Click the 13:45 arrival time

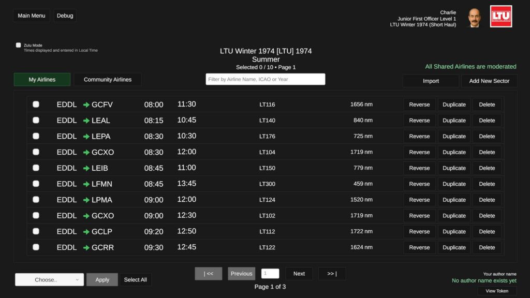coord(186,184)
